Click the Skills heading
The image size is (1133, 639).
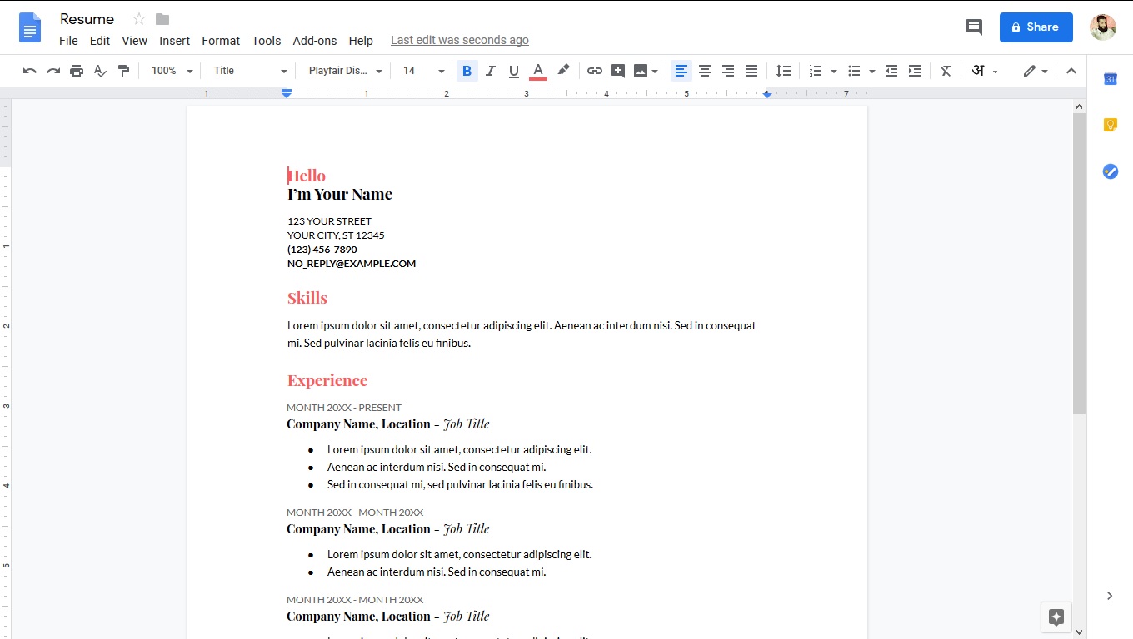(307, 298)
